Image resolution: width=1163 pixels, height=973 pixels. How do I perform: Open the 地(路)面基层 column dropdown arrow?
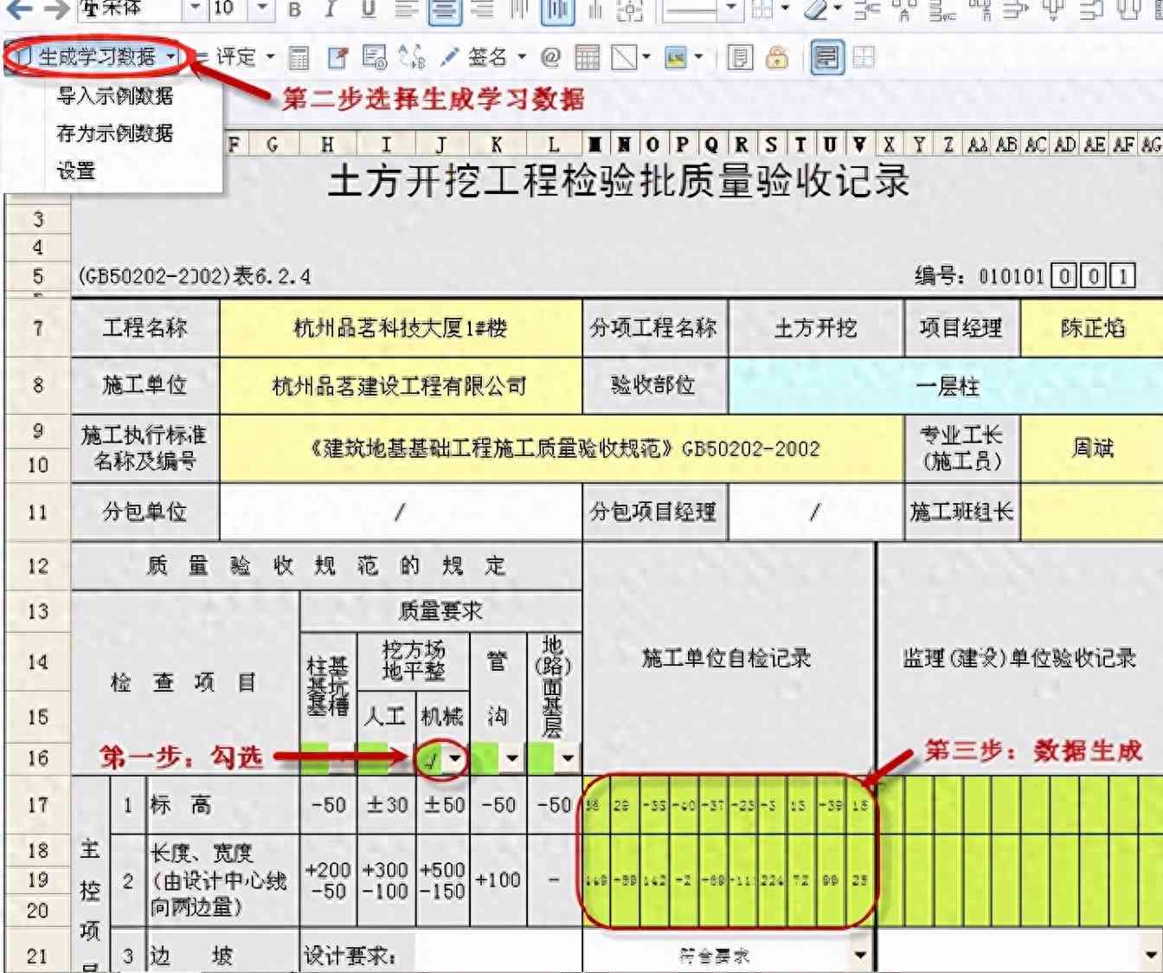tap(568, 759)
